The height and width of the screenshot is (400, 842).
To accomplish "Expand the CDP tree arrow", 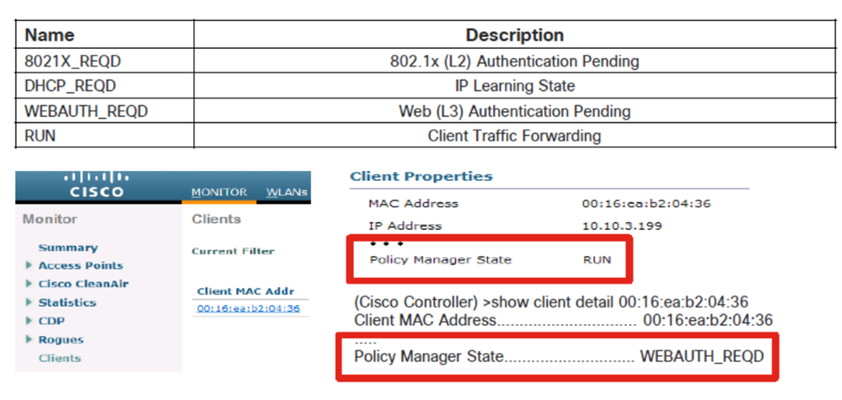I will point(29,321).
